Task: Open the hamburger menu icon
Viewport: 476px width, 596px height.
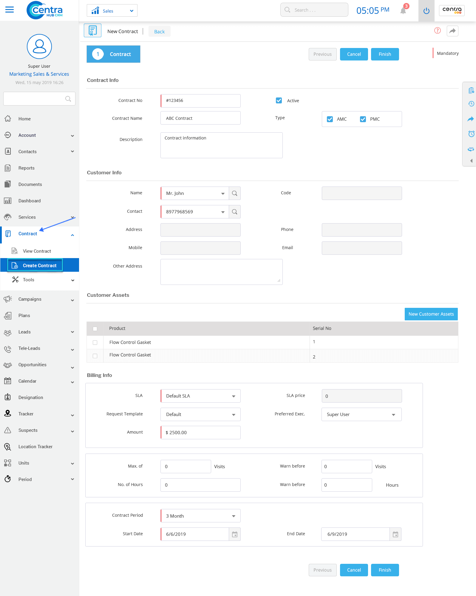Action: click(10, 10)
